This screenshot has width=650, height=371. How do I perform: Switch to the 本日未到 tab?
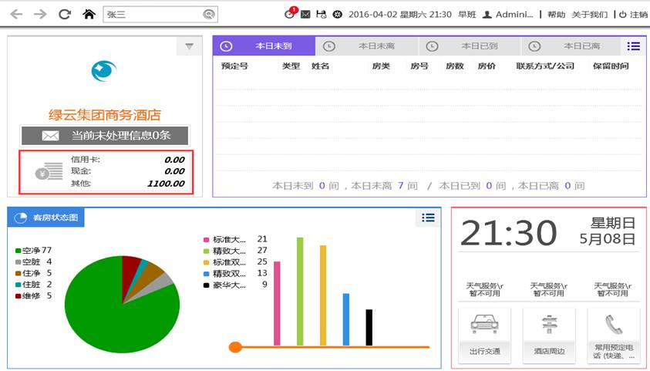point(264,46)
